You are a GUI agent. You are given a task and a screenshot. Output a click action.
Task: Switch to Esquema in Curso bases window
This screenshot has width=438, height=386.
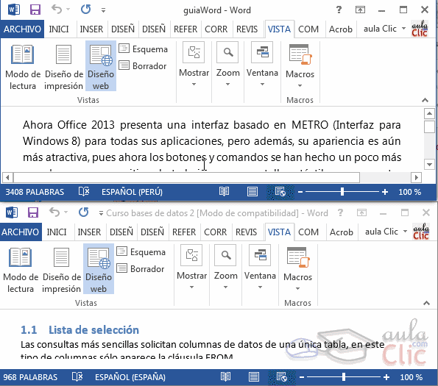[141, 252]
